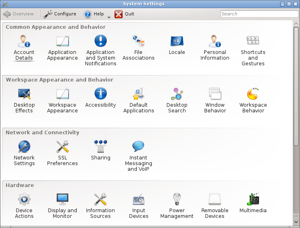Open Desktop Effects module
Screen dimensions: 300x228
[x=24, y=101]
